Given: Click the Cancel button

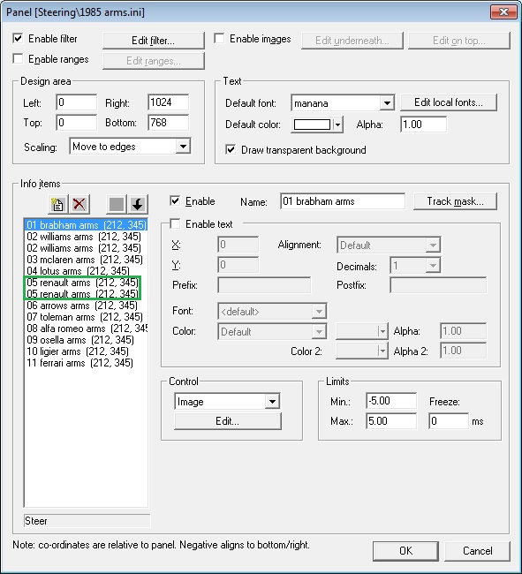Looking at the screenshot, I should 477,551.
